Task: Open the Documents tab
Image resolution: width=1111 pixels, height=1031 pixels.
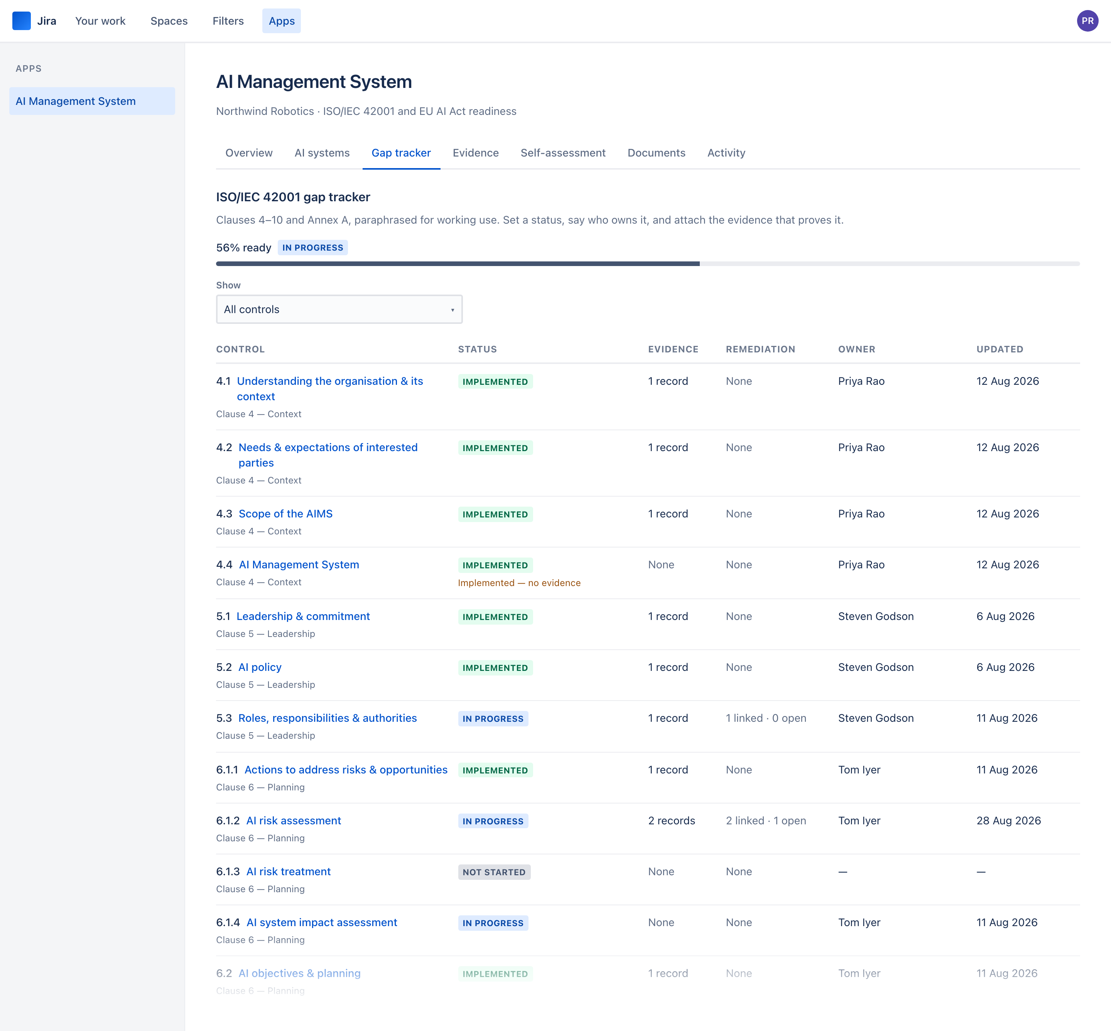Action: pyautogui.click(x=657, y=153)
